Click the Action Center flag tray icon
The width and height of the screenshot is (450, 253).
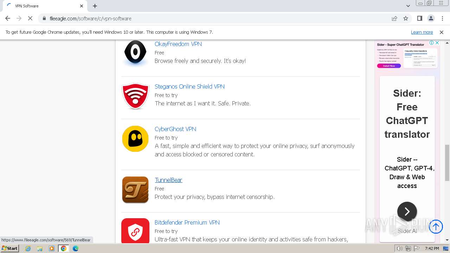417,248
